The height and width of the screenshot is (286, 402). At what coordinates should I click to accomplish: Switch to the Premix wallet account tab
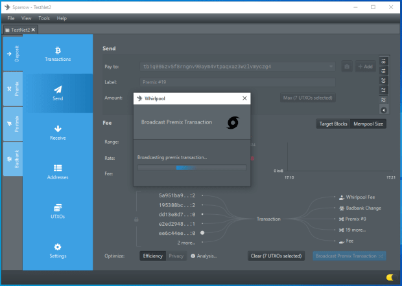pyautogui.click(x=13, y=89)
